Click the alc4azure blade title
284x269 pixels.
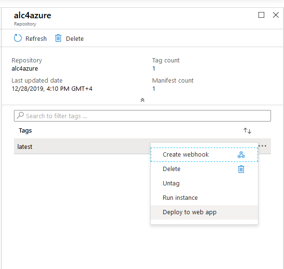click(33, 15)
